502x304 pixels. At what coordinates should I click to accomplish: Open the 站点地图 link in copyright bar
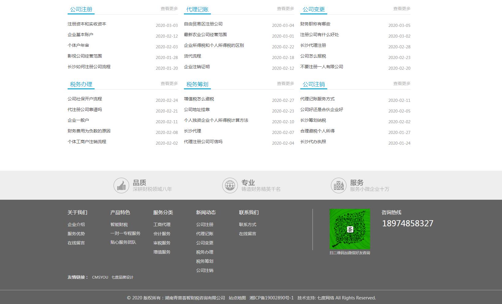tap(237, 298)
